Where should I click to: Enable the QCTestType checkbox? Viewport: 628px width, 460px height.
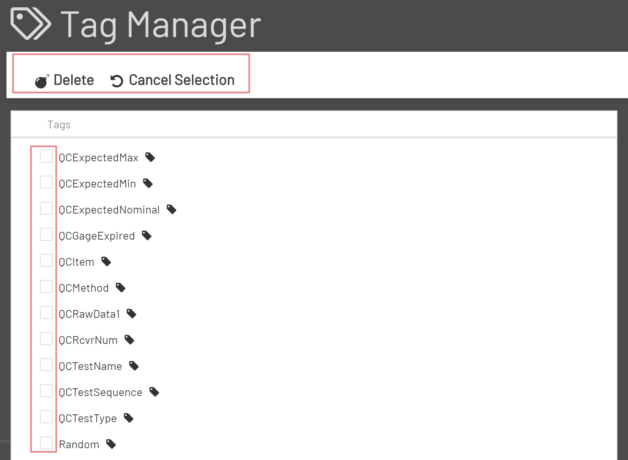click(46, 417)
